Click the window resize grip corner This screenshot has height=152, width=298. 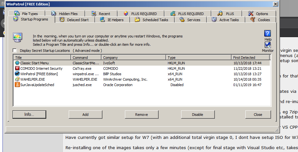(x=277, y=130)
